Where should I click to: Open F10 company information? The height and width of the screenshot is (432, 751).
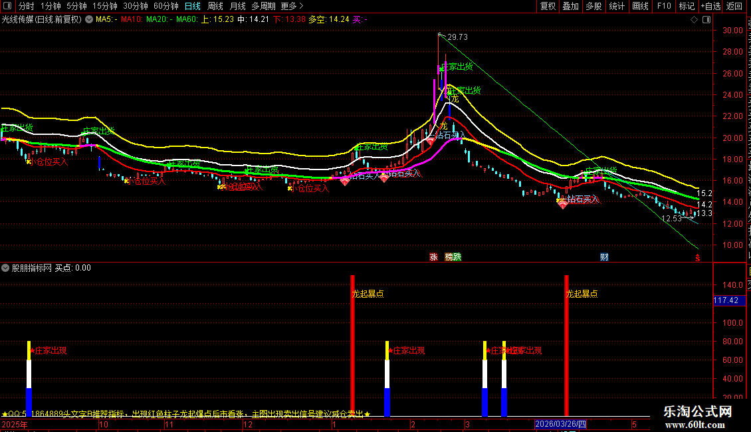coord(664,6)
